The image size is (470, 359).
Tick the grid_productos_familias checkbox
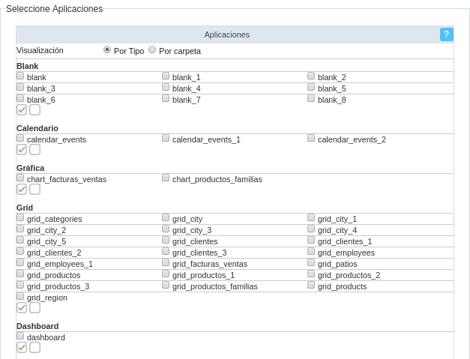coord(166,285)
